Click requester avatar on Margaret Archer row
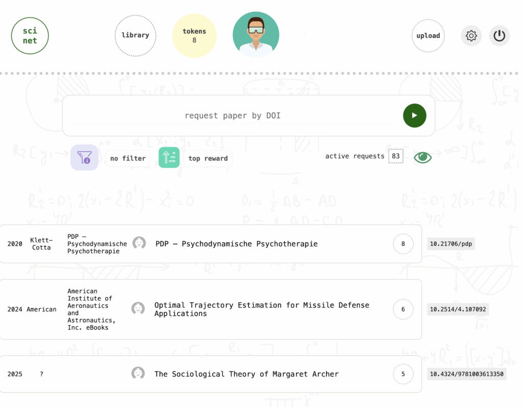 (x=138, y=373)
